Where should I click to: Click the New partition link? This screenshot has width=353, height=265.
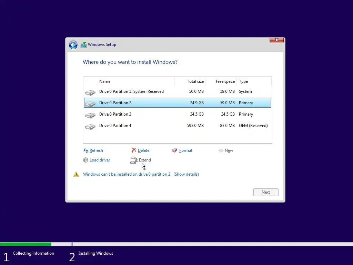click(229, 150)
